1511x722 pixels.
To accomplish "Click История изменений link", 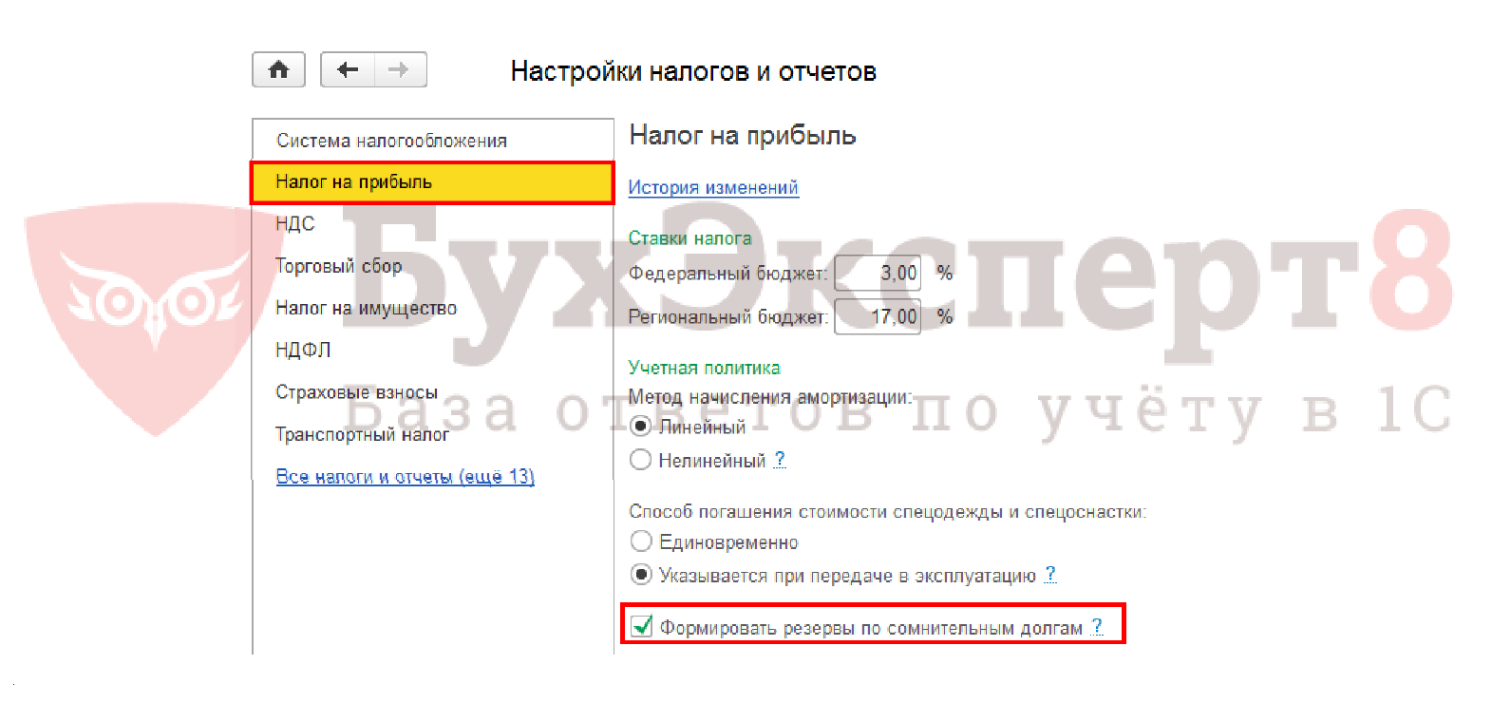I will click(x=713, y=187).
